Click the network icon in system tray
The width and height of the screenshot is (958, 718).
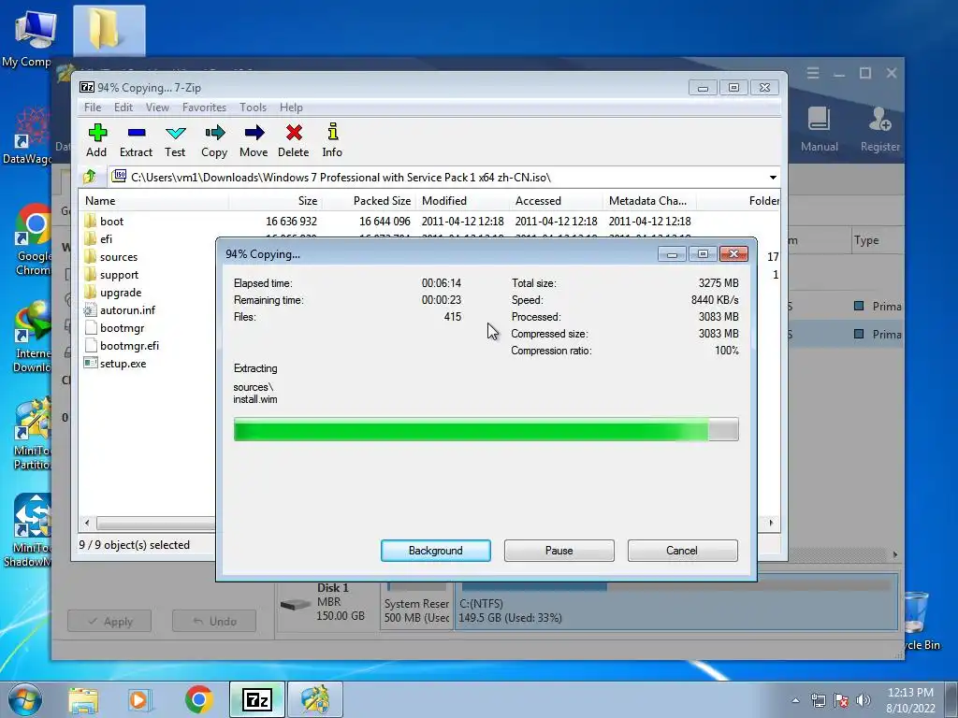point(818,700)
